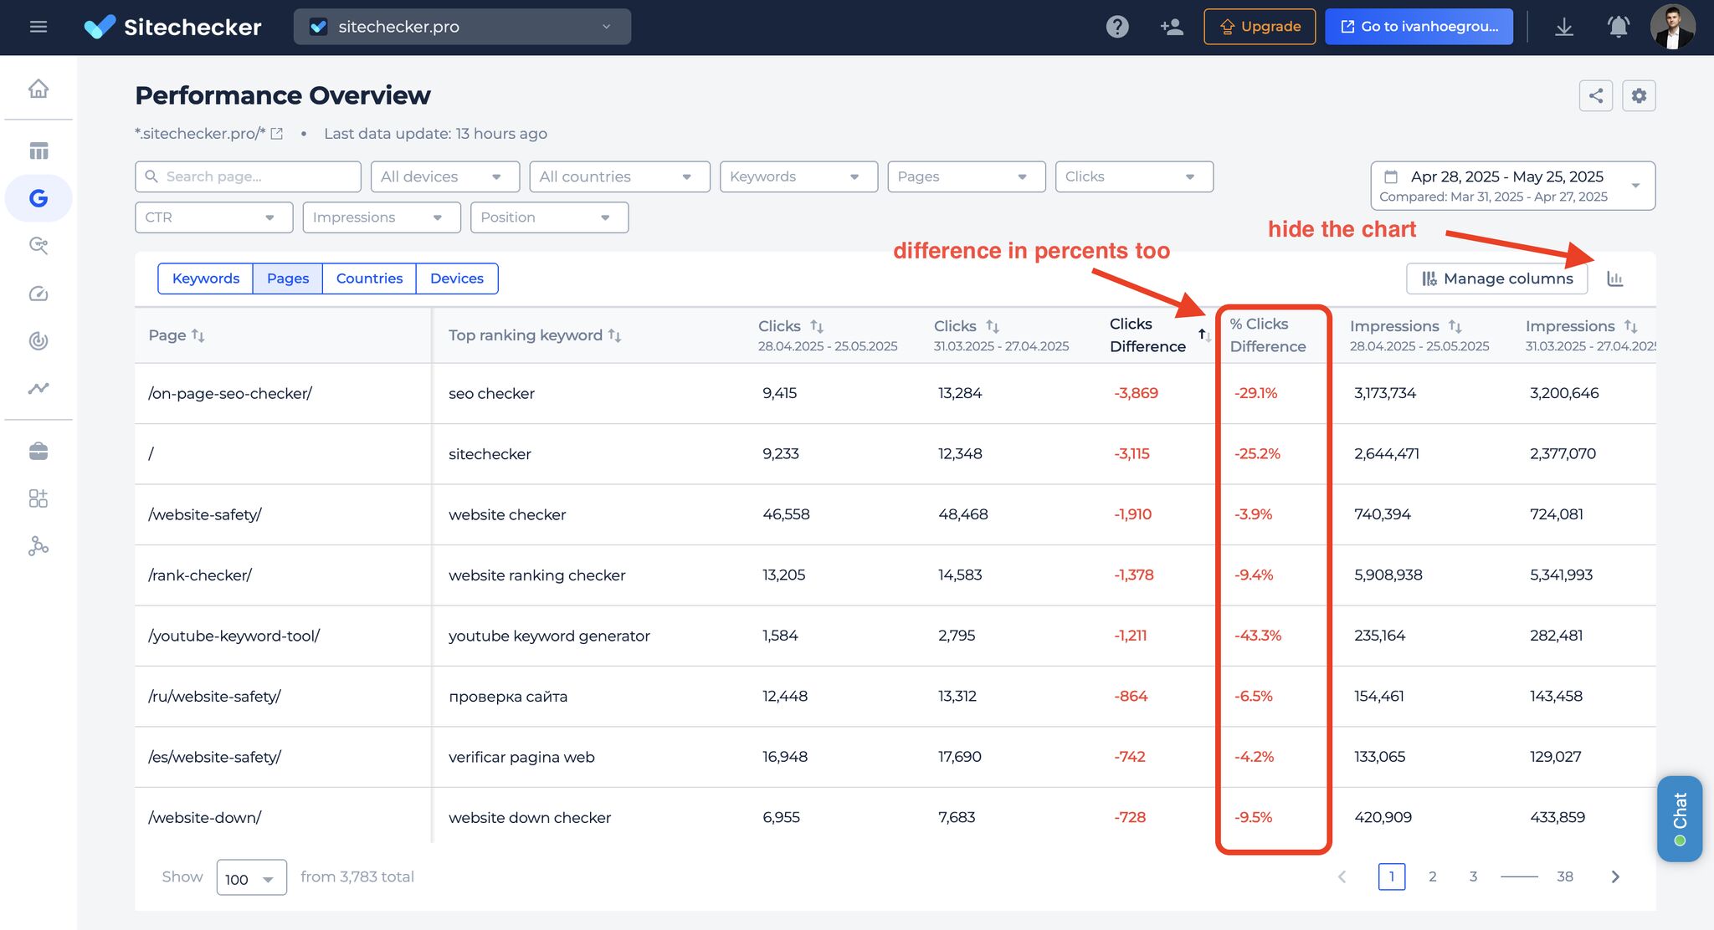Switch to the Keywords tab
The image size is (1714, 930).
point(206,278)
